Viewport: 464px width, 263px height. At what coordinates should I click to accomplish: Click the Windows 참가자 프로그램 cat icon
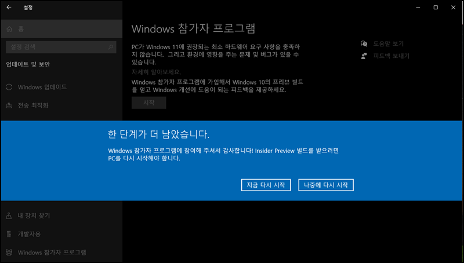pos(9,253)
